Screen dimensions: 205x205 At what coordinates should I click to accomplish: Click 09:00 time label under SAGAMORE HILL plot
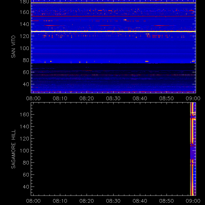pyautogui.click(x=193, y=201)
